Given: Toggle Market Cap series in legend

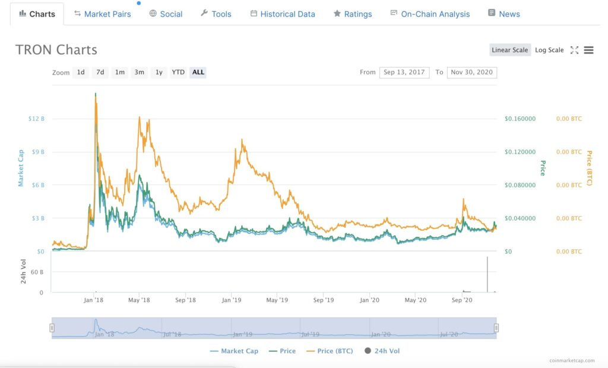Looking at the screenshot, I should click(234, 351).
